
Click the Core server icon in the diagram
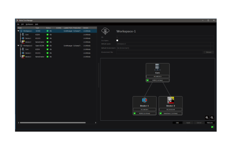[157, 67]
